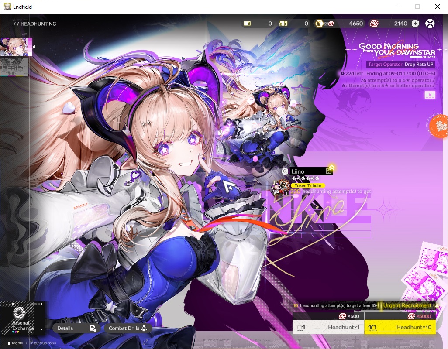This screenshot has width=448, height=349.
Task: Click the yellow hexagon exchange currency icon
Action: point(319,24)
